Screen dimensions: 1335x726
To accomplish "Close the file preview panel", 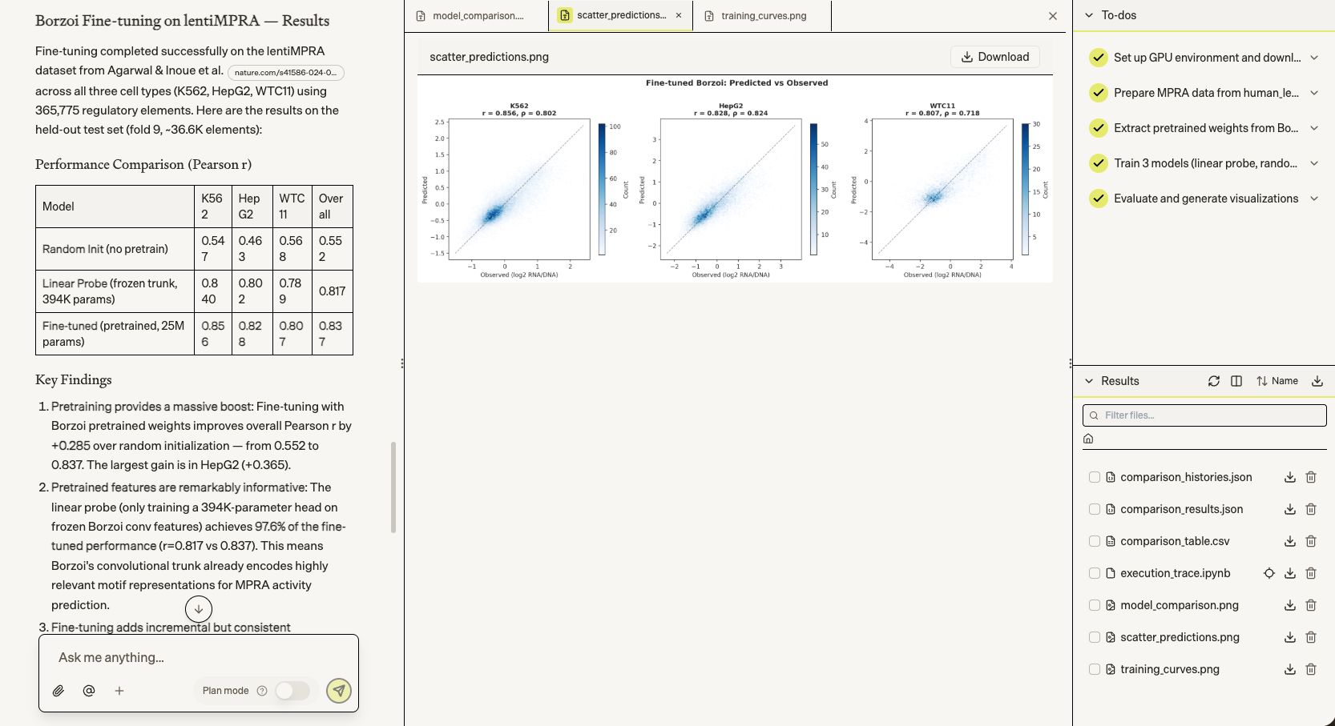I will coord(1053,16).
